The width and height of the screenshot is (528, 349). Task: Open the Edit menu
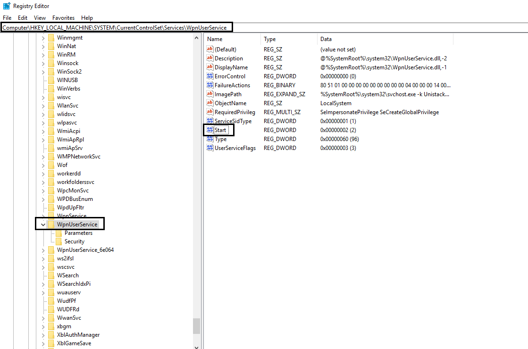tap(23, 18)
